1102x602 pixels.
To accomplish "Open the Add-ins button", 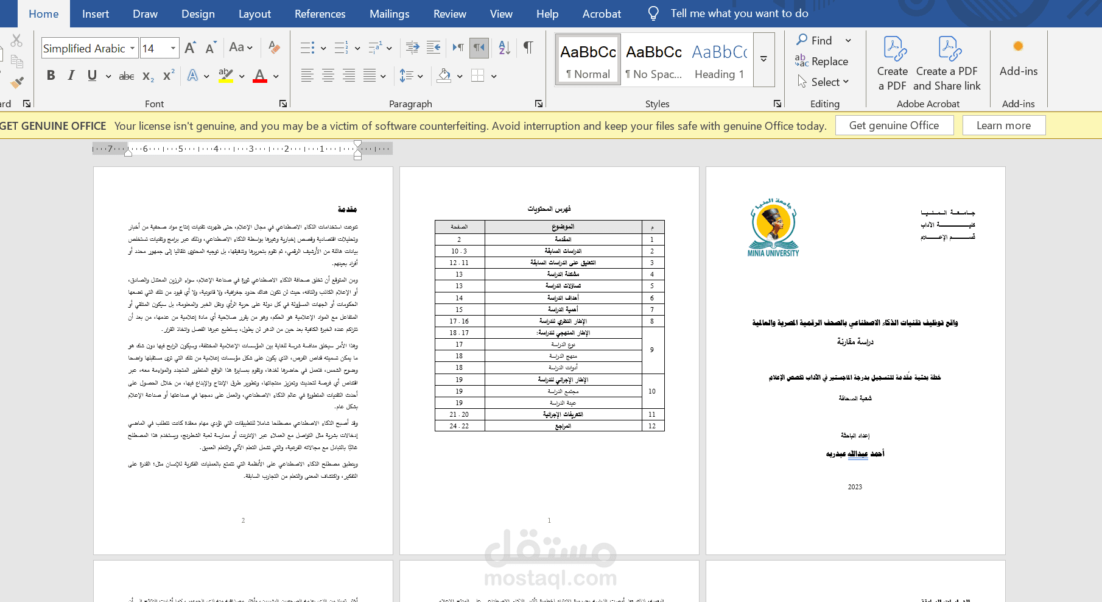I will pos(1019,58).
